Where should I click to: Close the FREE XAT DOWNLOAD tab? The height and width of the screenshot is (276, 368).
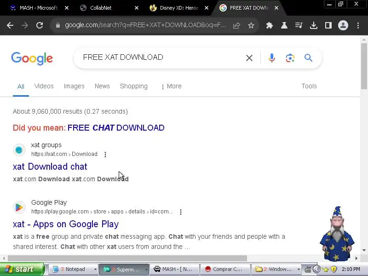click(276, 8)
